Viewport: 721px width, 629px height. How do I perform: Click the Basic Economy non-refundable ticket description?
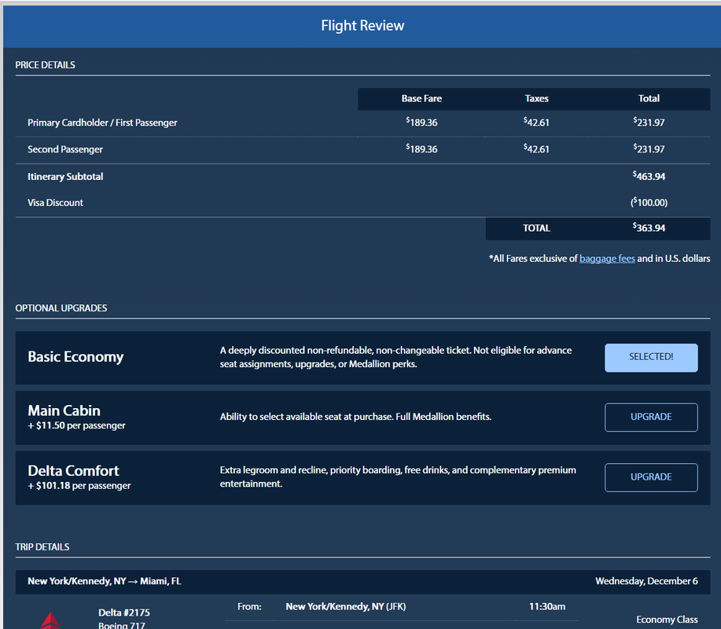(x=395, y=357)
